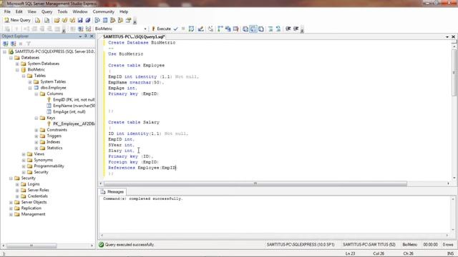Toggle auto-hide pin on Object Explorer
458x257 pixels.
[x=86, y=36]
